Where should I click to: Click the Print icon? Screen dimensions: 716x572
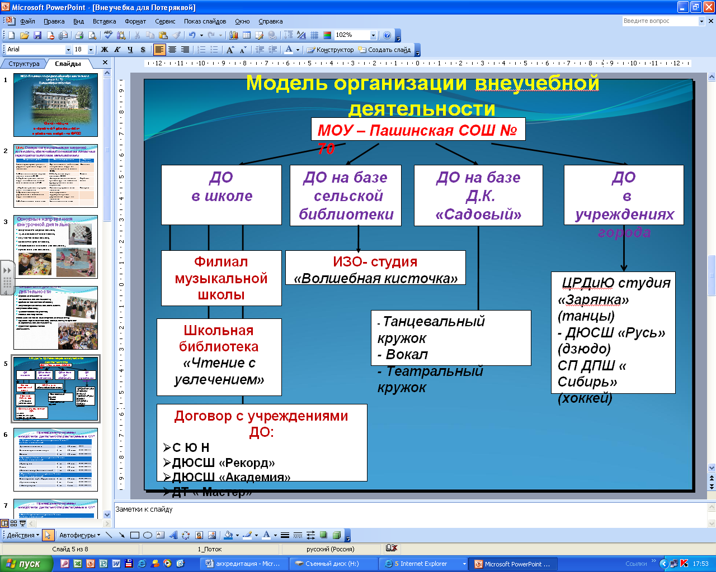79,35
